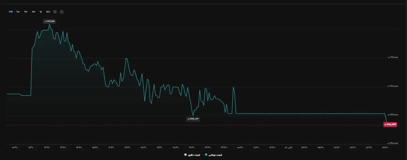Click the lowest price marker label
The height and width of the screenshot is (160, 407).
[x=193, y=119]
